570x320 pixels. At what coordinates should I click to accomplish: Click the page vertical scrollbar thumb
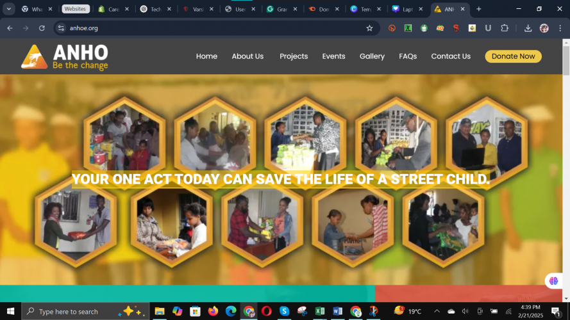tap(566, 60)
